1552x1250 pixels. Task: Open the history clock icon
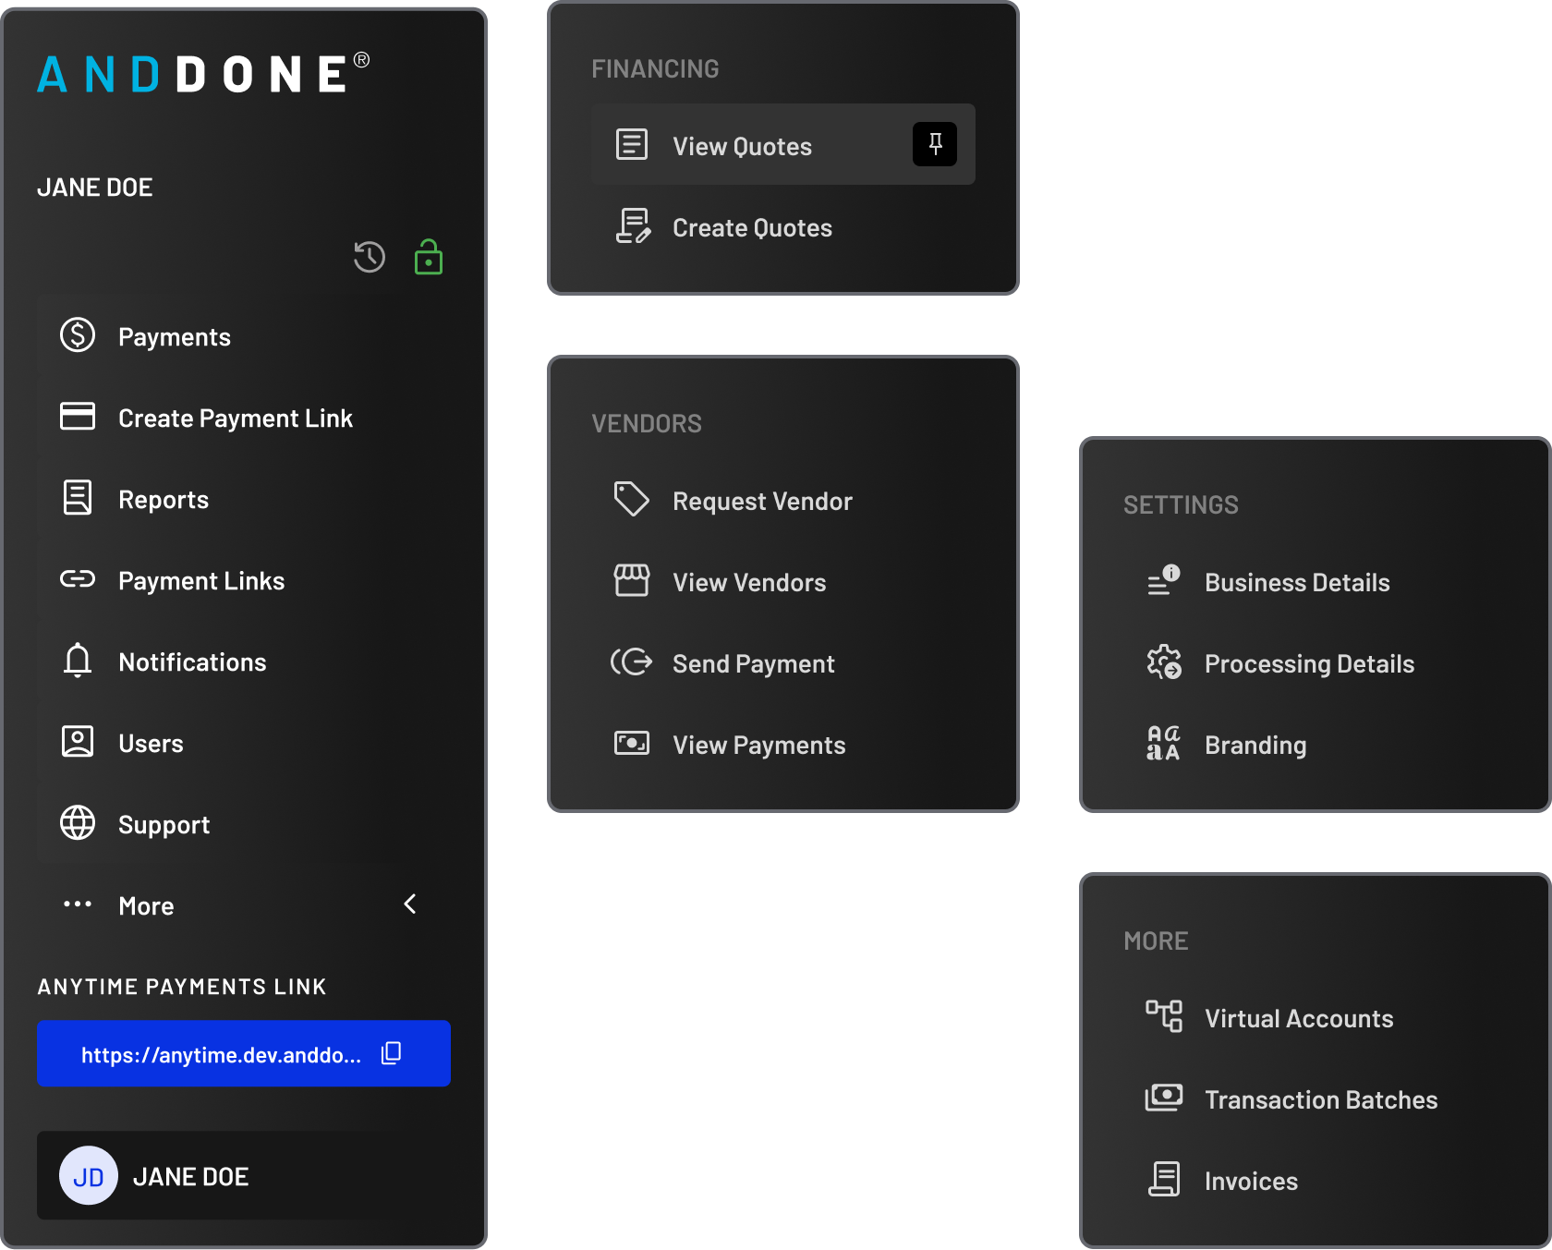coord(369,257)
